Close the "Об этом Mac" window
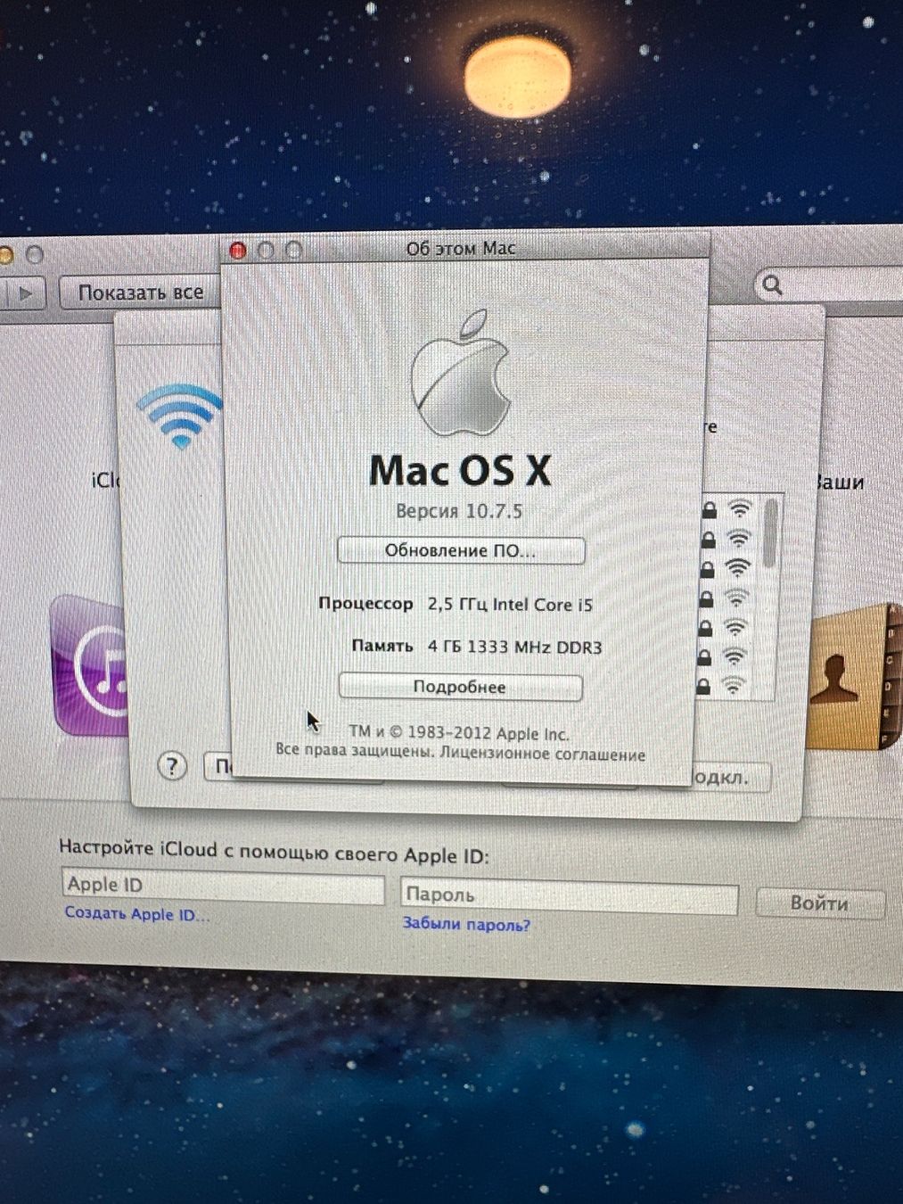Screen dimensions: 903x1204 pyautogui.click(x=237, y=251)
